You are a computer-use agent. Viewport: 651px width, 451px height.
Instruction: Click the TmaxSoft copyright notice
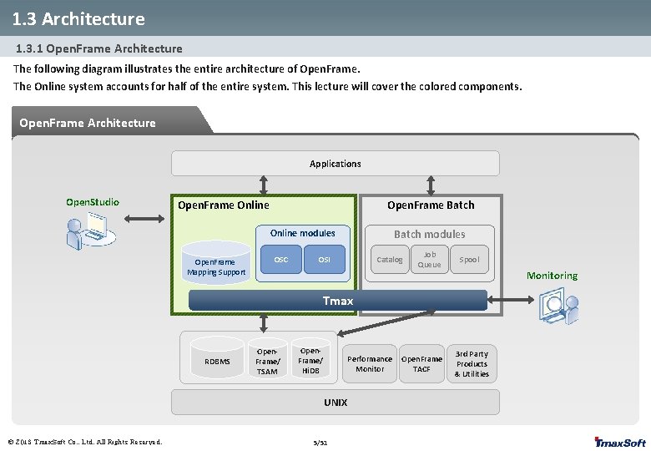pyautogui.click(x=85, y=442)
